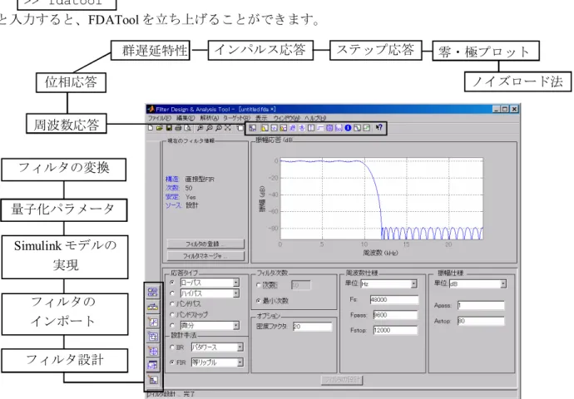Screen dimensions: 574x399
Task: Open Pole/Zero Editor sidebar icon
Action: tap(153, 351)
